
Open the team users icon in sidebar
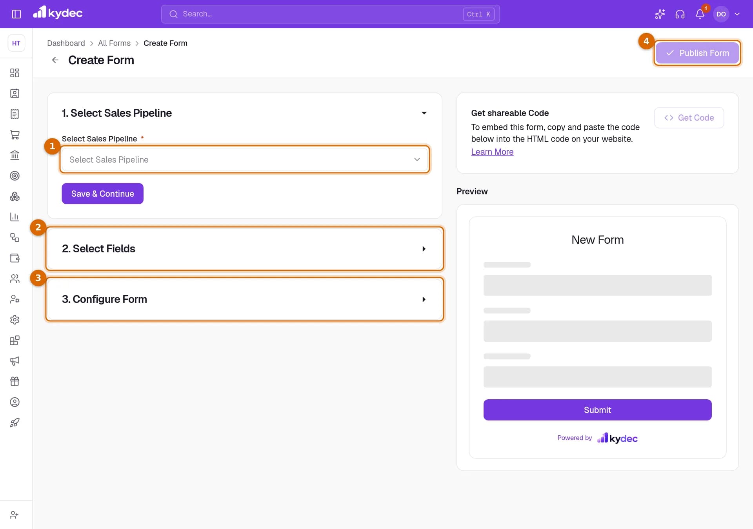click(x=15, y=279)
